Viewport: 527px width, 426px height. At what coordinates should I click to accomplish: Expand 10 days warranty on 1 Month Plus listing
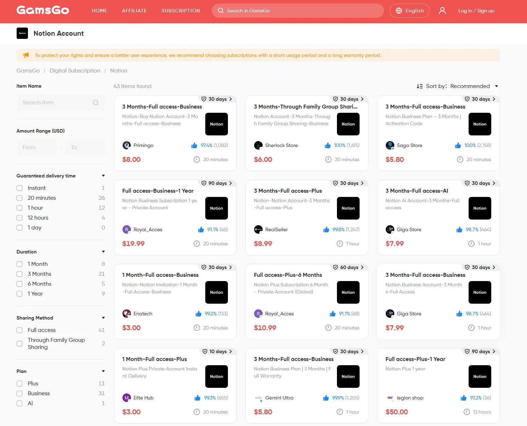217,351
